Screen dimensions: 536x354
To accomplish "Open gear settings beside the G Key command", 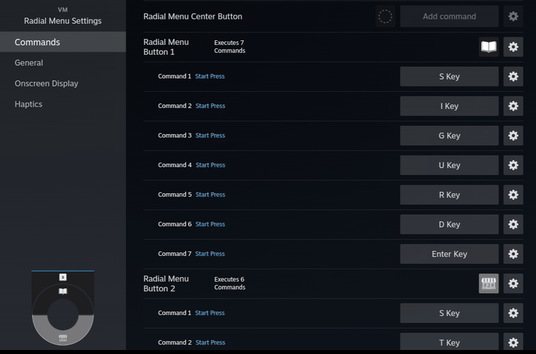I will [x=513, y=135].
